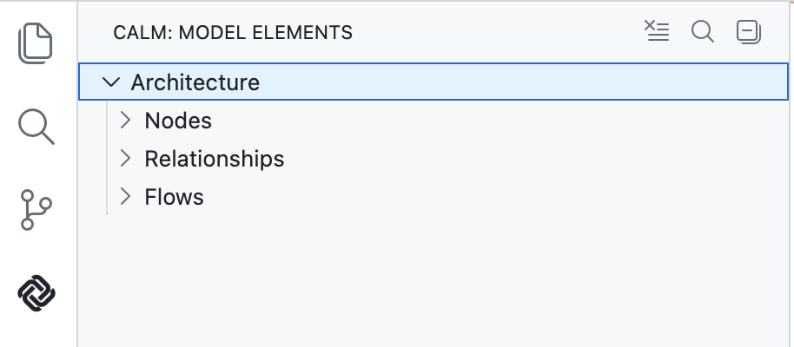Select the Architecture tree item label
Screen dimensions: 794x347
[x=195, y=82]
